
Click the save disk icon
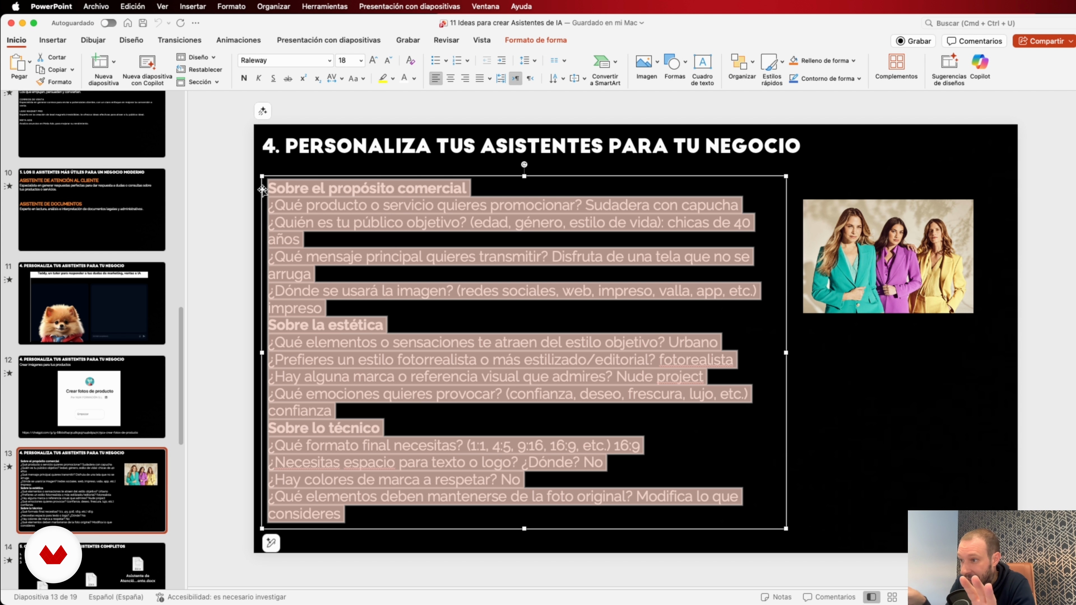(143, 23)
